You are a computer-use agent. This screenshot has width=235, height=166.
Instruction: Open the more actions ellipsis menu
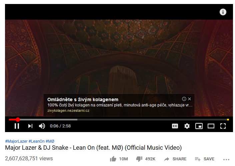226,160
